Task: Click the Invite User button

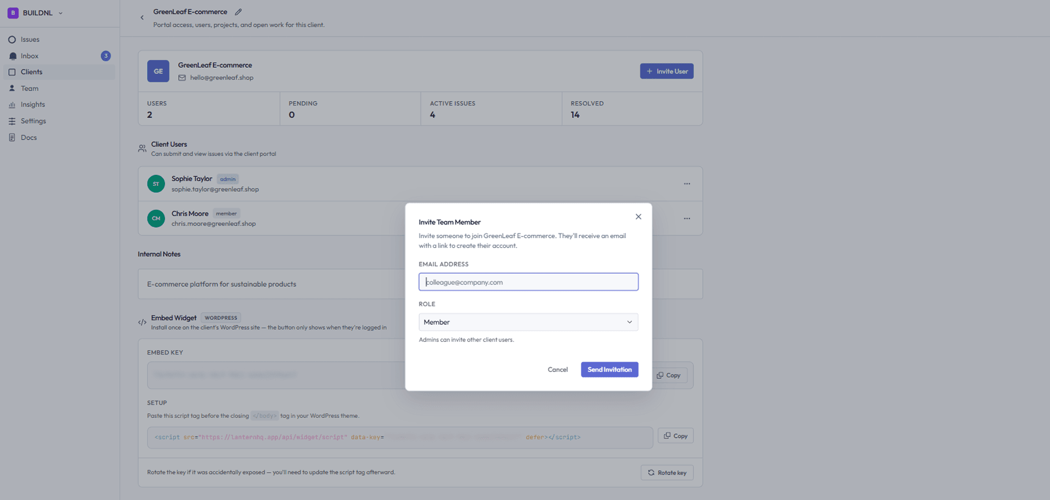Action: tap(666, 71)
